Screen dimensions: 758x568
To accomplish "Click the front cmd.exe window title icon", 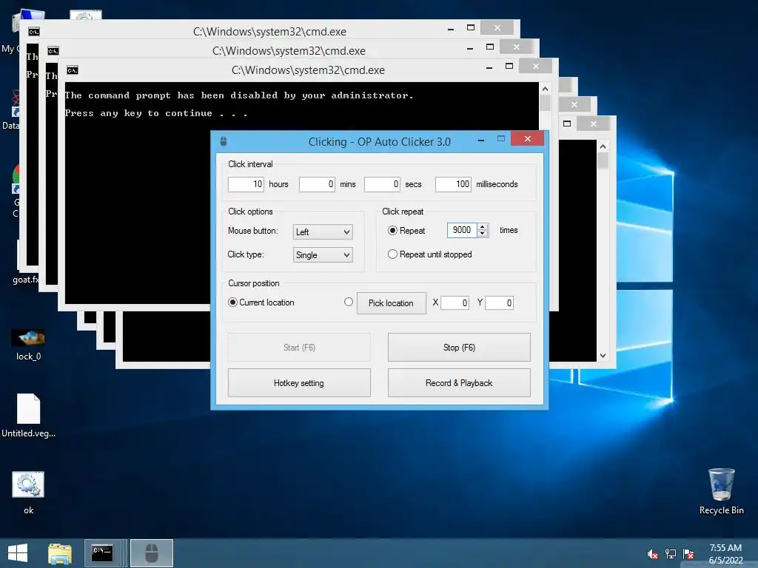I will 73,70.
